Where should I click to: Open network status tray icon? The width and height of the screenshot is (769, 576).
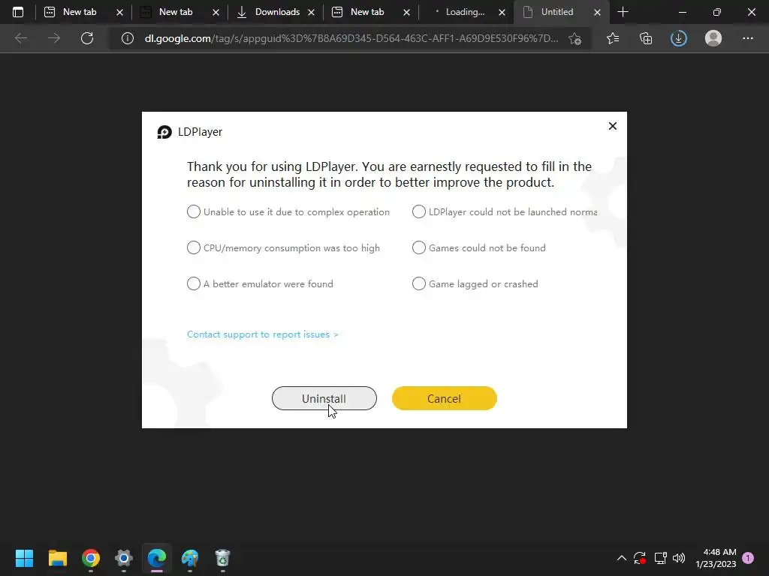[x=660, y=558]
